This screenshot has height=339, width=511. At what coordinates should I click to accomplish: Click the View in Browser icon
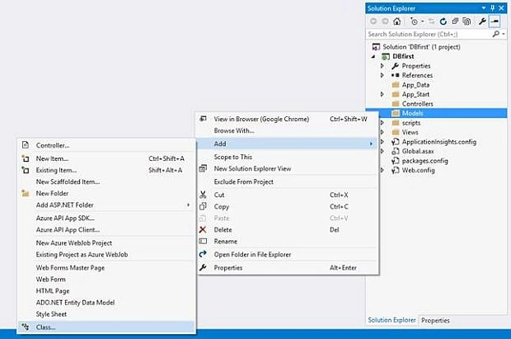pyautogui.click(x=203, y=119)
